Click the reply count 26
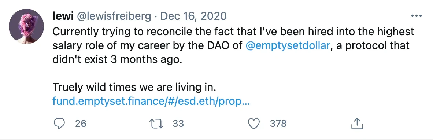This screenshot has width=433, height=140. tap(81, 124)
